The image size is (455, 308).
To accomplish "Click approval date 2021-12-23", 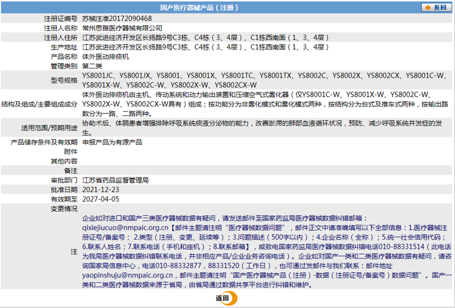I will (x=101, y=189).
